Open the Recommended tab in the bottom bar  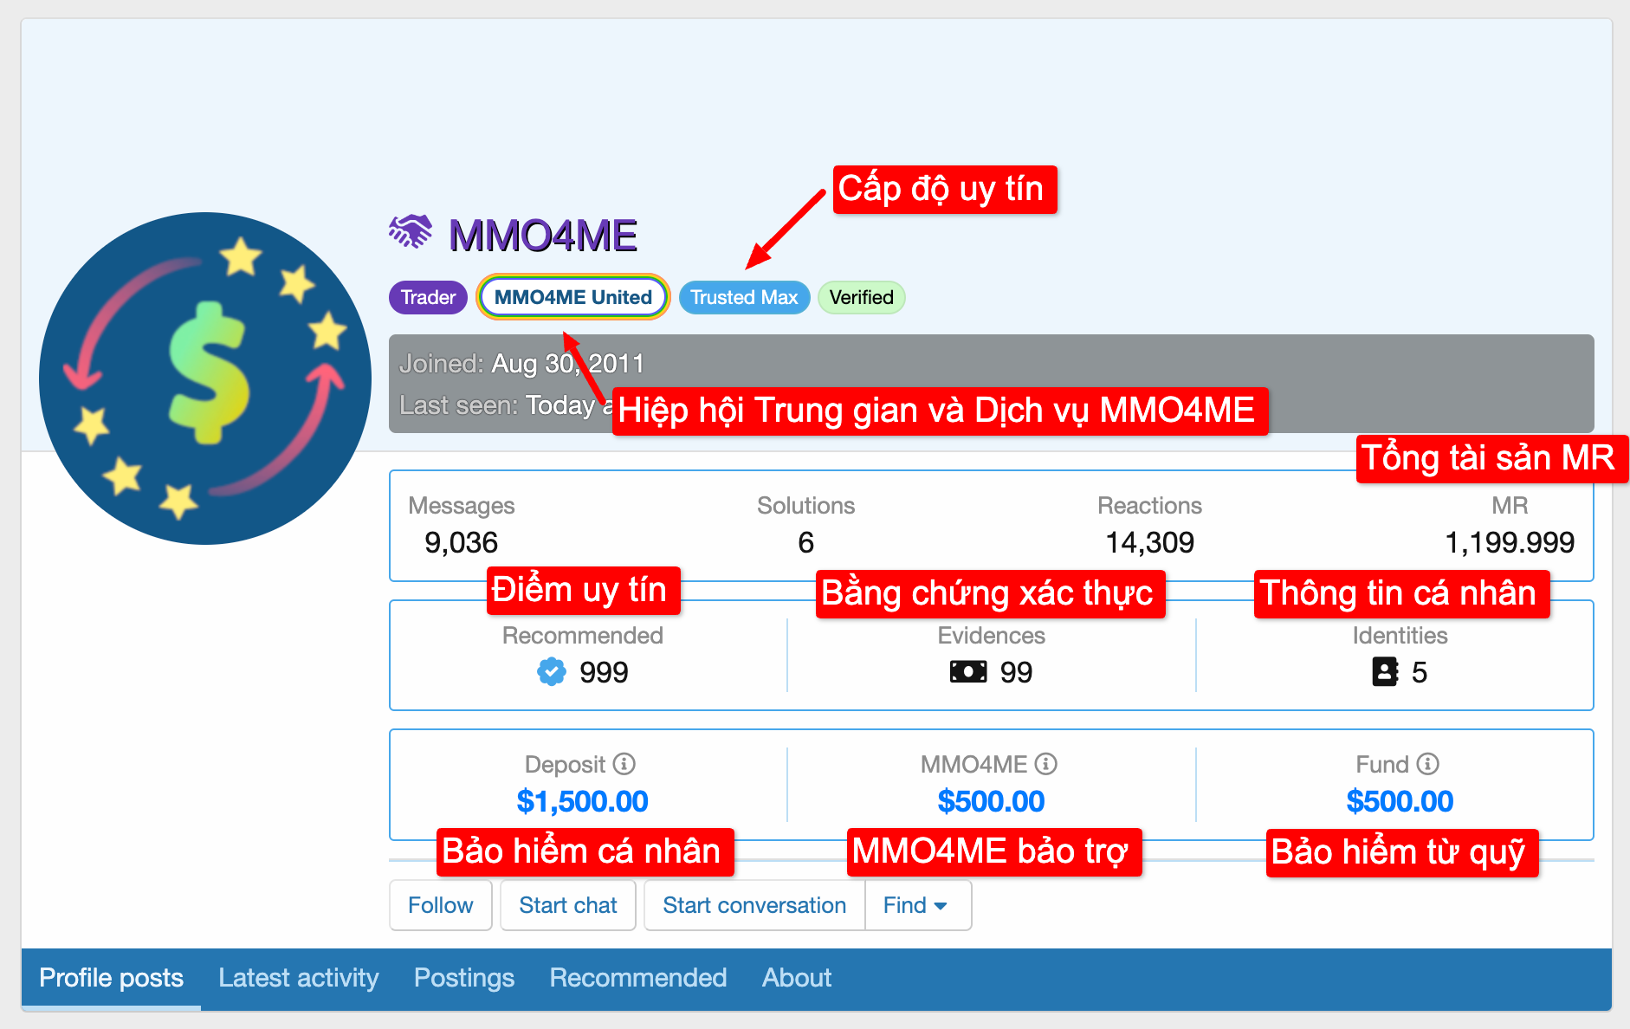[x=638, y=978]
